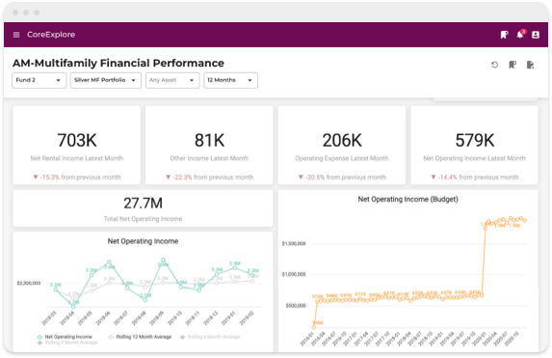Select the 579K Net Operating Income card
The width and height of the screenshot is (552, 358).
(475, 145)
